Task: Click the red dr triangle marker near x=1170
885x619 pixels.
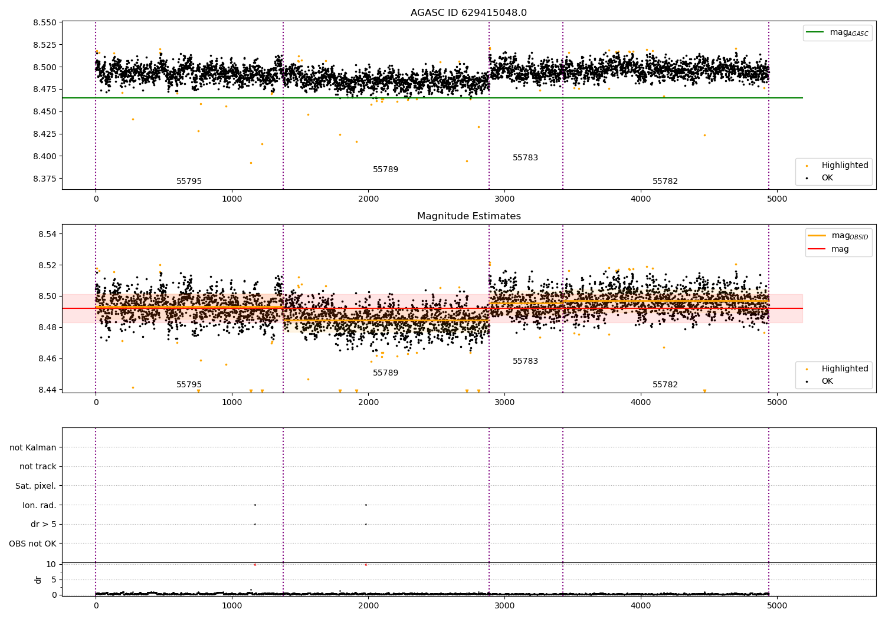Action: (255, 564)
